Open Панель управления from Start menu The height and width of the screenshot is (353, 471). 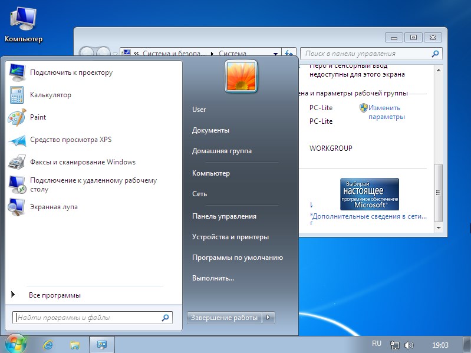coord(224,216)
